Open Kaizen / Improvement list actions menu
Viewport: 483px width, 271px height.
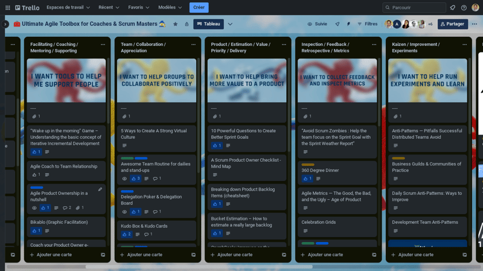464,44
